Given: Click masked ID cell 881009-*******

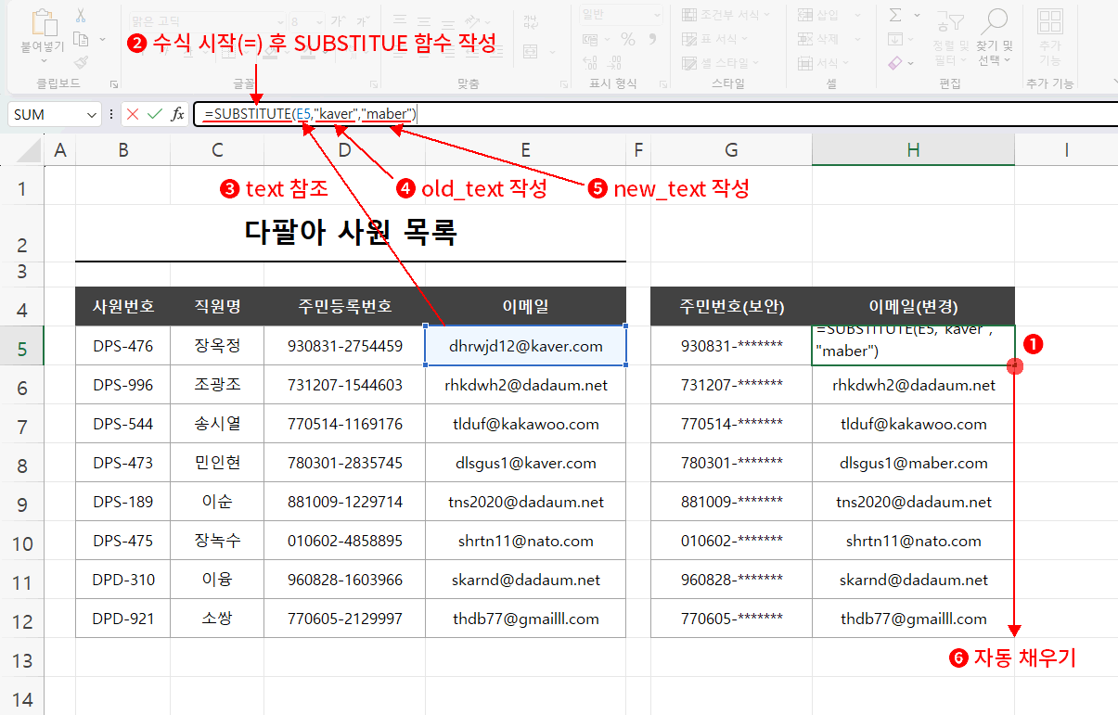Looking at the screenshot, I should click(x=731, y=502).
